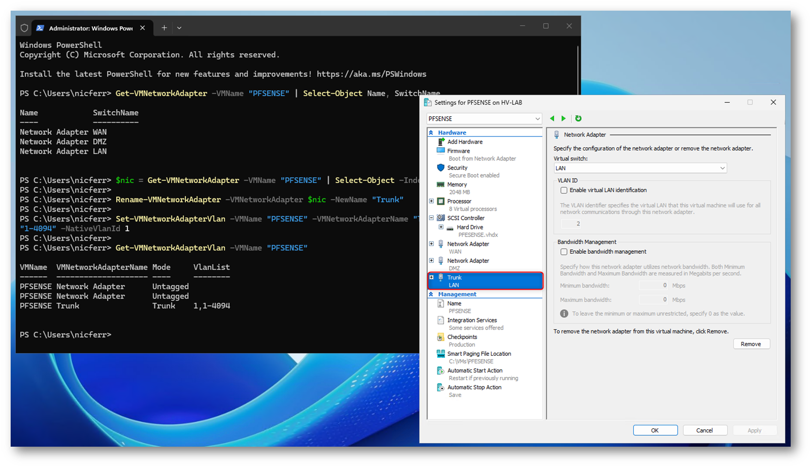812x468 pixels.
Task: Select the Memory settings icon
Action: click(441, 184)
